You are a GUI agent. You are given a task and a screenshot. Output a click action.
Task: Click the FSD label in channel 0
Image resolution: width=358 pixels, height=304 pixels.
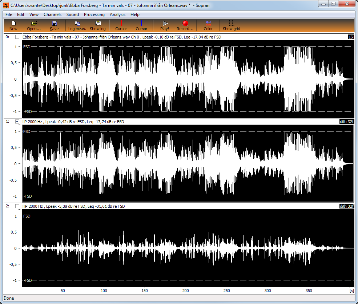(27, 47)
